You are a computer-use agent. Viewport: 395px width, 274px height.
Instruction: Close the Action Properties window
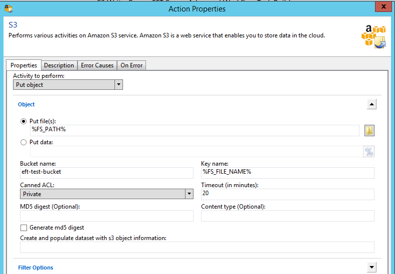(382, 7)
